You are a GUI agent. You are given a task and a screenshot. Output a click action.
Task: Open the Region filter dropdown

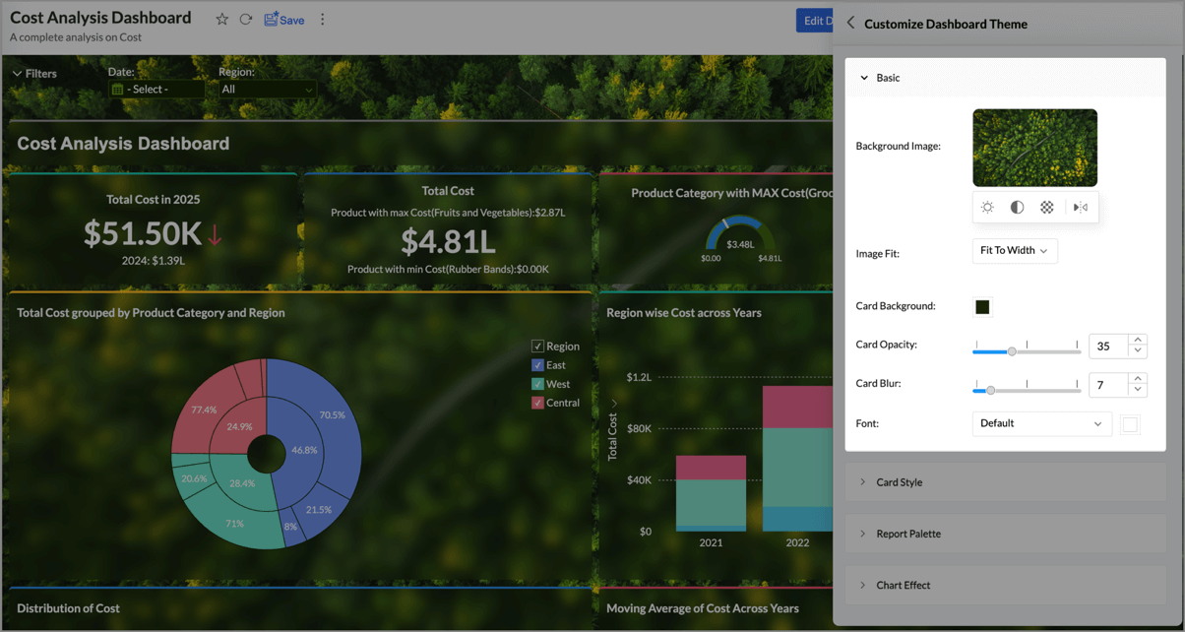point(267,90)
